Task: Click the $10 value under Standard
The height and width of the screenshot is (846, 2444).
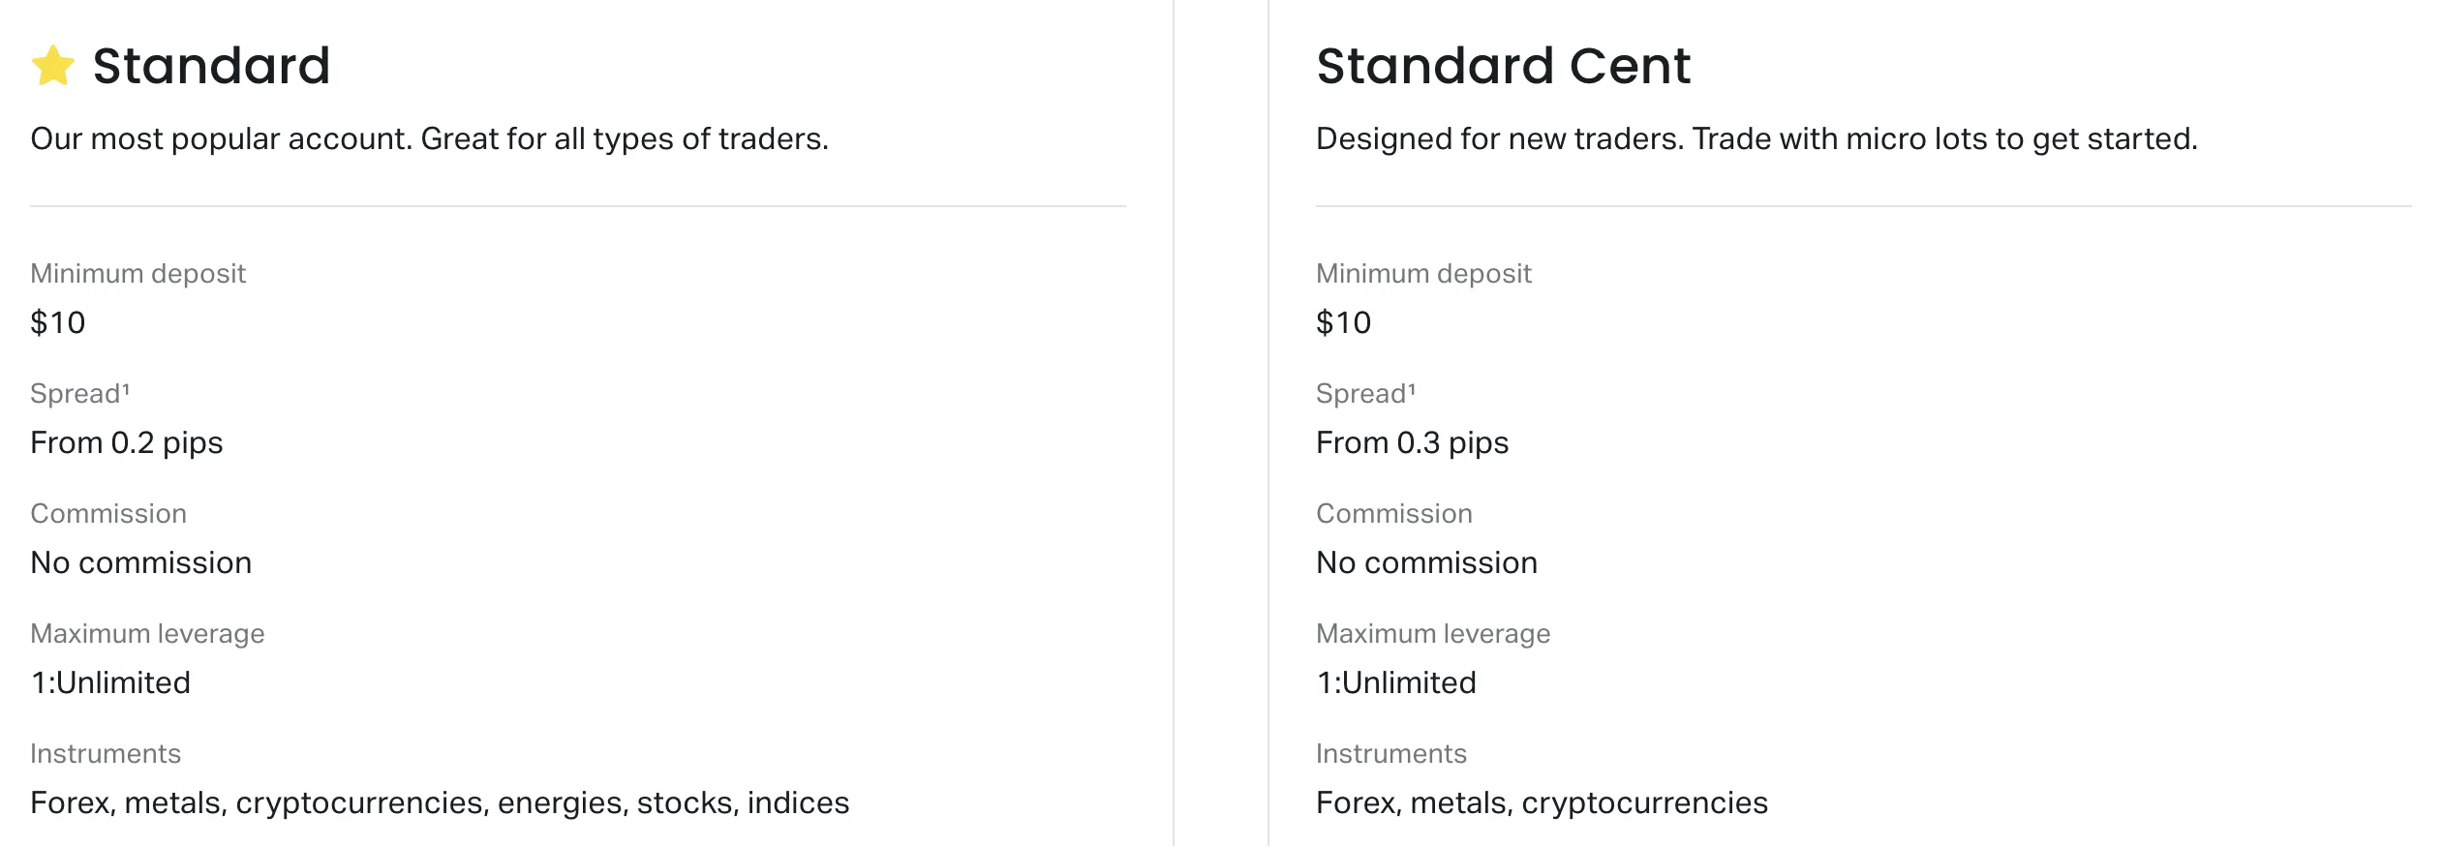Action: (58, 322)
